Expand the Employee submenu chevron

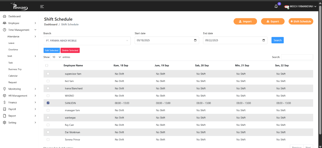[35, 23]
